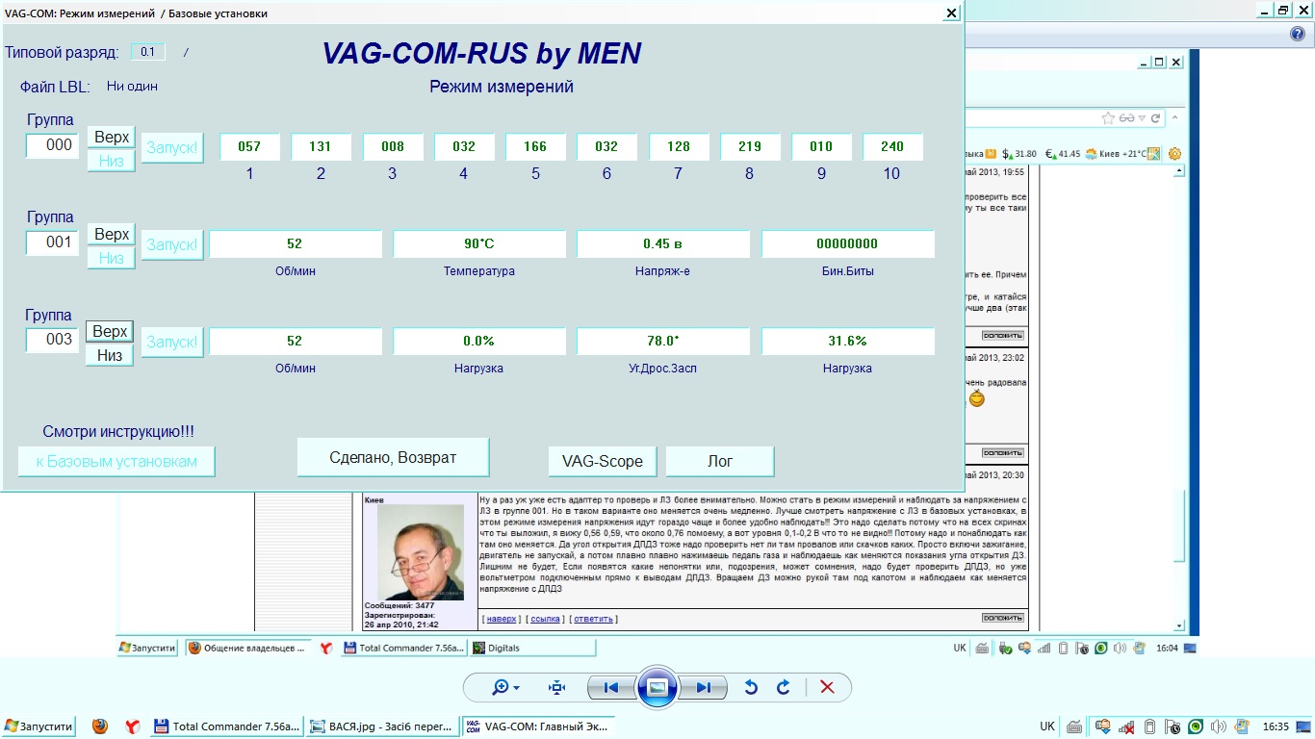Go to the previous picture in Photo Viewer

(x=610, y=687)
